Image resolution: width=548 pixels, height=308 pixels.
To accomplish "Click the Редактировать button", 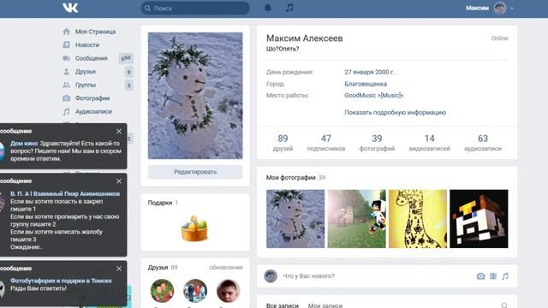I will tap(195, 172).
